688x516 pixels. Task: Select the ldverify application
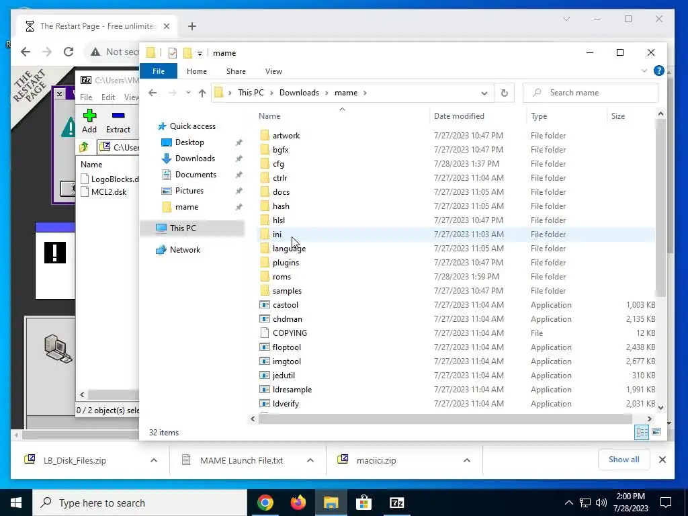[x=286, y=403]
